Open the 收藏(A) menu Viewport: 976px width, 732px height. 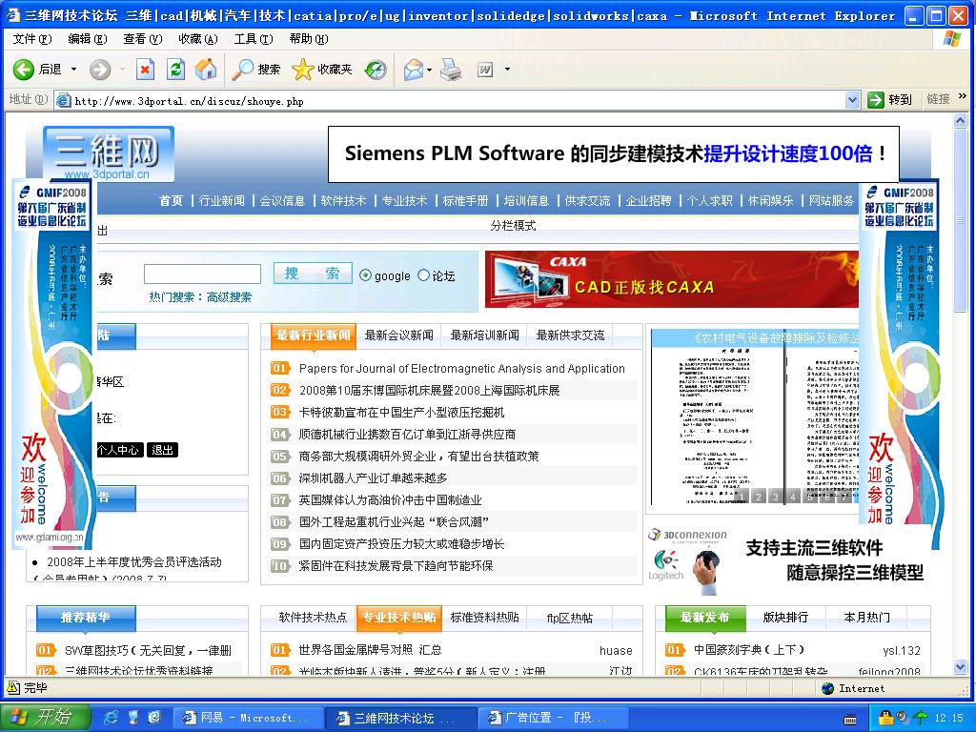point(198,38)
